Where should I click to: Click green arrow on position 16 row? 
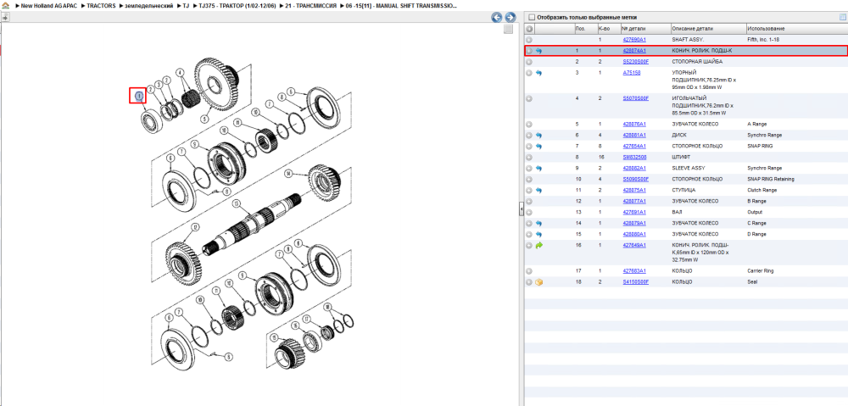pyautogui.click(x=538, y=246)
